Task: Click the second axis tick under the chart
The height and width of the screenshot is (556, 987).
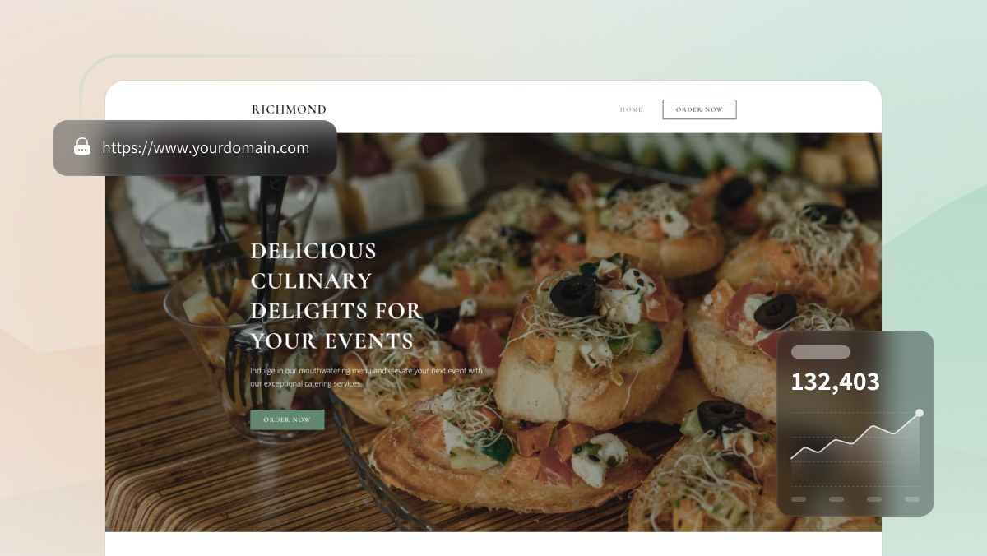Action: tap(836, 499)
